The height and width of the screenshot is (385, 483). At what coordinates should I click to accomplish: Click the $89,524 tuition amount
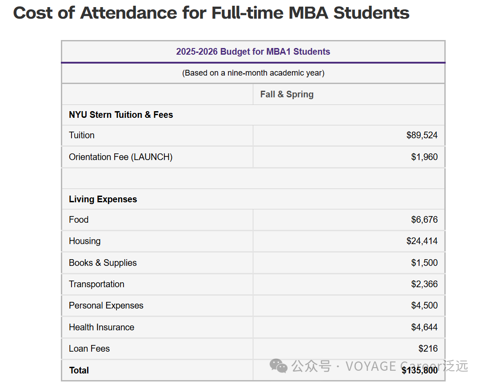(x=422, y=135)
